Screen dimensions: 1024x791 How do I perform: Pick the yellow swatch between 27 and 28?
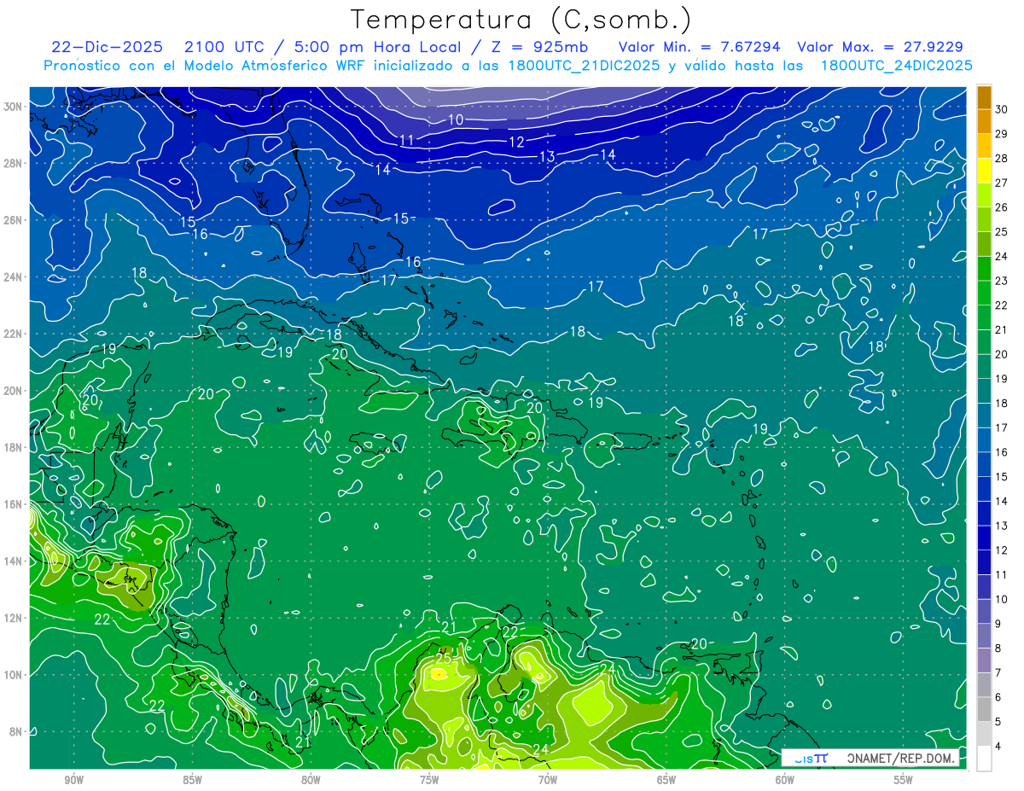point(984,171)
